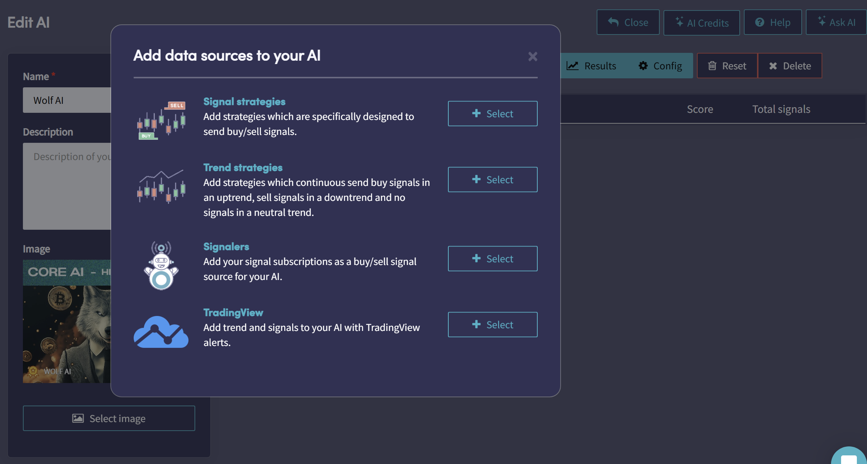Click the Close button in header
Image resolution: width=867 pixels, height=464 pixels.
pos(628,22)
